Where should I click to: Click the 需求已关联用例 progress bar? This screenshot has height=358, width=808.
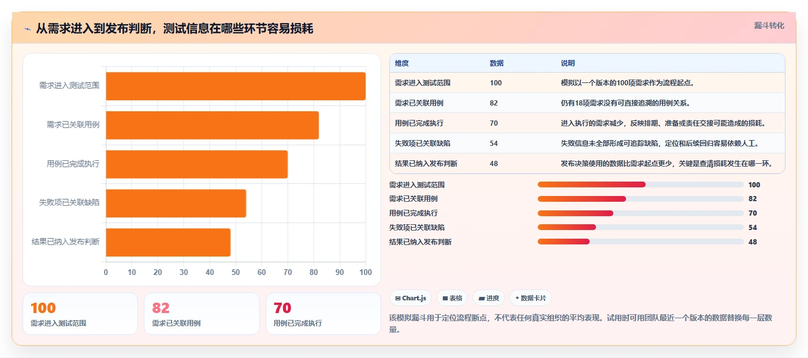click(641, 199)
